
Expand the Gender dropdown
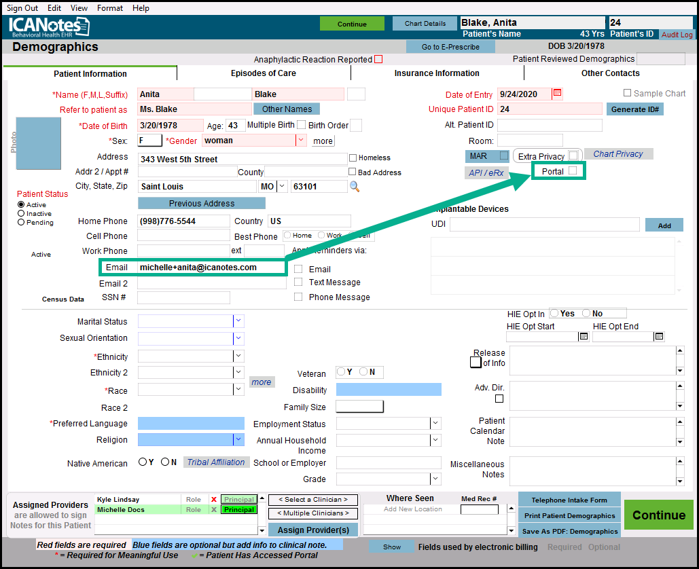(x=301, y=141)
